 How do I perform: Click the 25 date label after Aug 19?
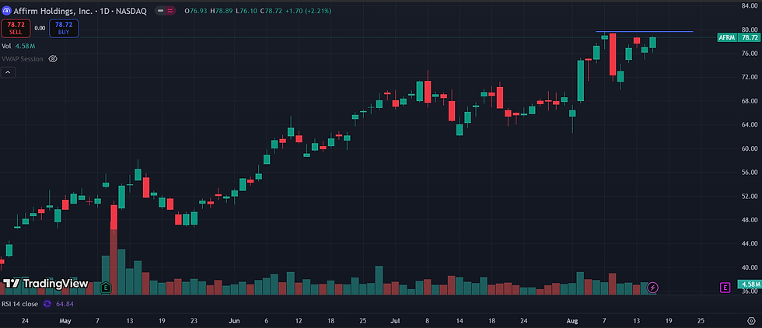[701, 321]
